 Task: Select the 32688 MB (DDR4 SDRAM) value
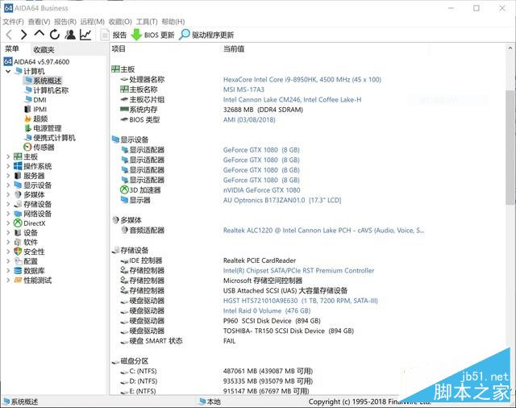(x=263, y=110)
